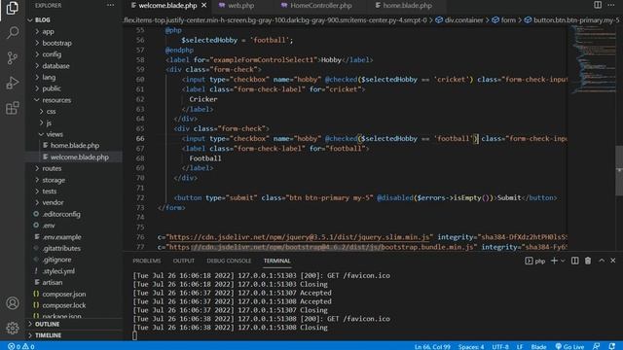
Task: Select the php terminal shell indicator
Action: [x=535, y=261]
